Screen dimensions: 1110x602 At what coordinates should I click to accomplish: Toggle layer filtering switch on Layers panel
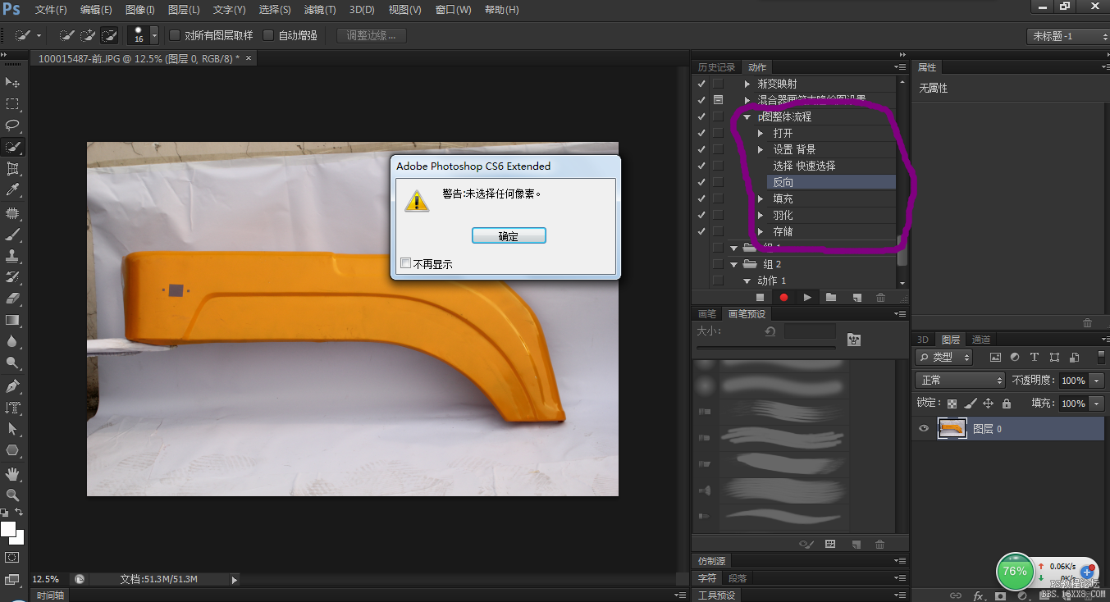(x=1100, y=358)
